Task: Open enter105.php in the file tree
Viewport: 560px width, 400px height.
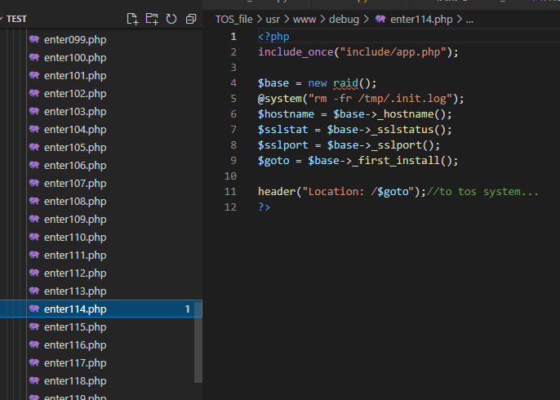Action: pos(101,148)
